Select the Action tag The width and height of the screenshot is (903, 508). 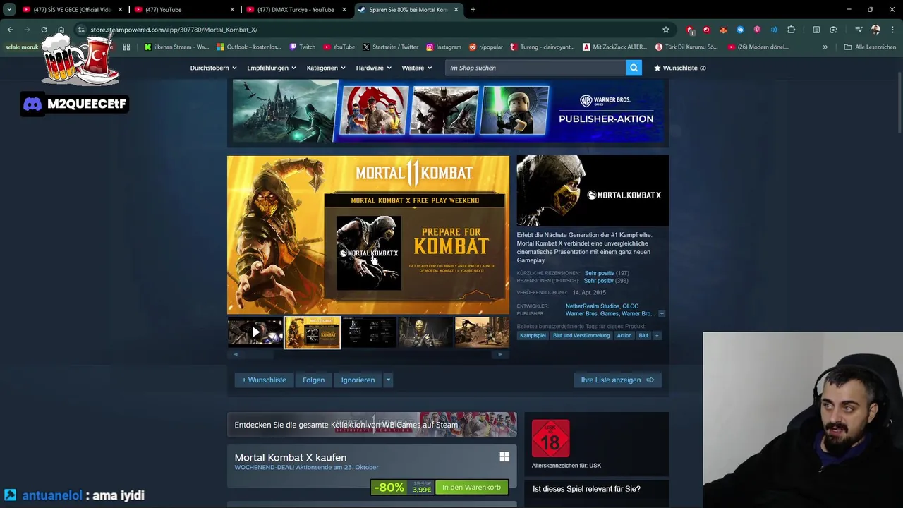click(x=624, y=336)
